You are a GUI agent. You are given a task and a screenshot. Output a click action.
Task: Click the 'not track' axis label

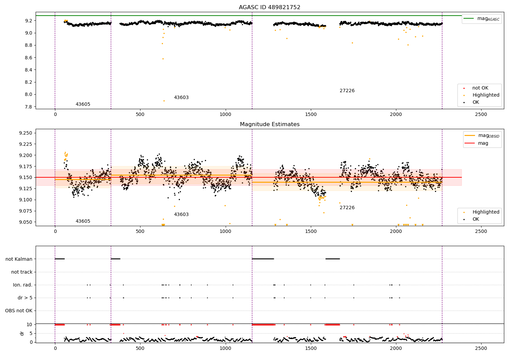coord(22,272)
